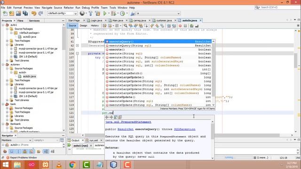Open VLC media player from the taskbar
This screenshot has width=301, height=169.
click(x=59, y=165)
